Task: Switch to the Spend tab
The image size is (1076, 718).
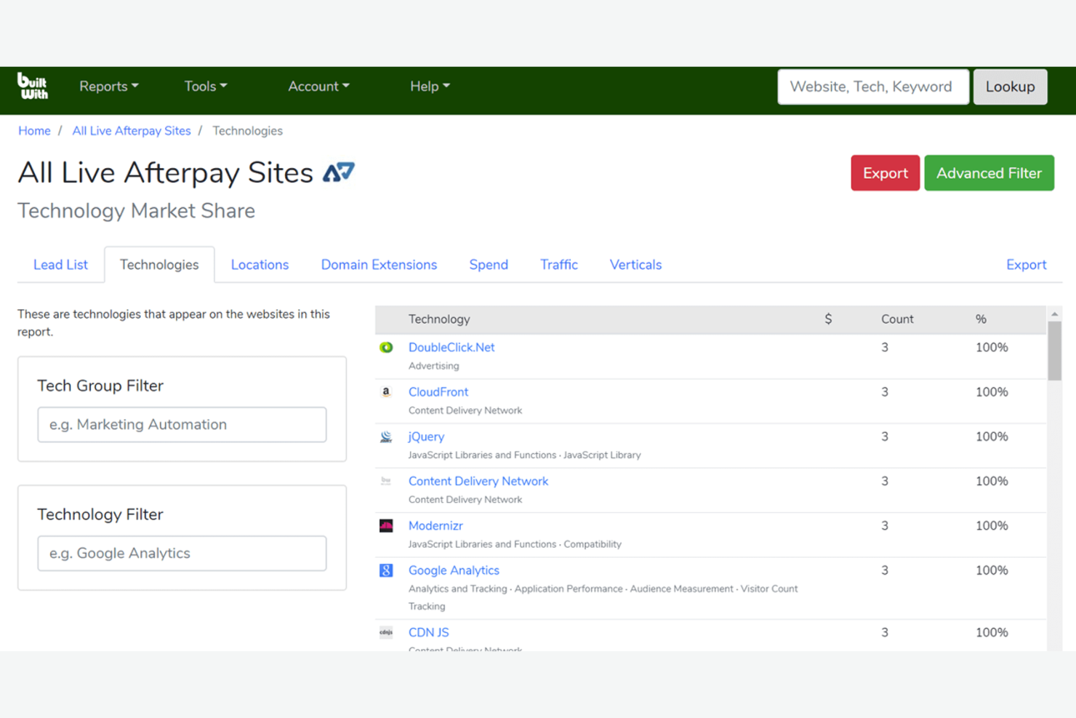Action: (488, 264)
